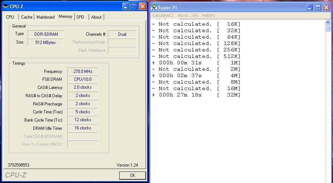Click the Channels # field showing Dual
Screen dimensions: 333x183
pyautogui.click(x=122, y=34)
